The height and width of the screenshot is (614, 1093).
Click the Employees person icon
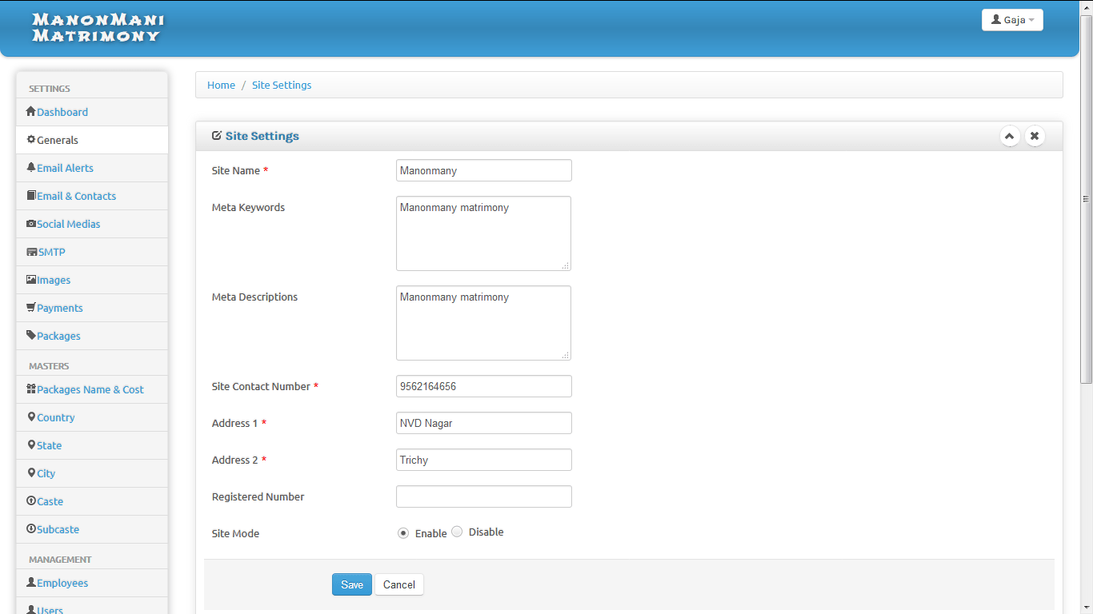pyautogui.click(x=31, y=583)
